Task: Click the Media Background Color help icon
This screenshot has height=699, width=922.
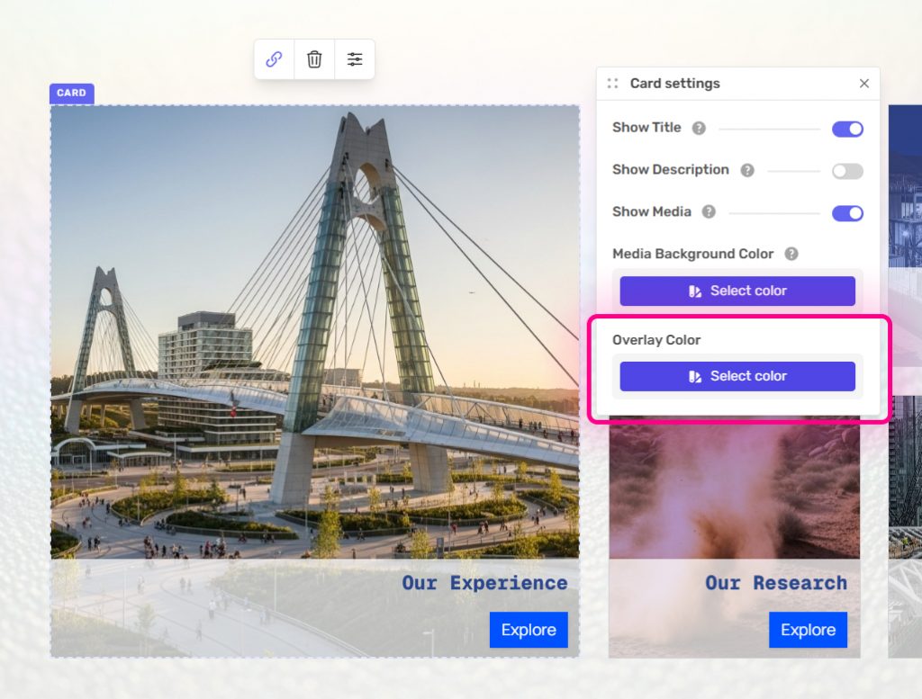Action: (x=791, y=255)
